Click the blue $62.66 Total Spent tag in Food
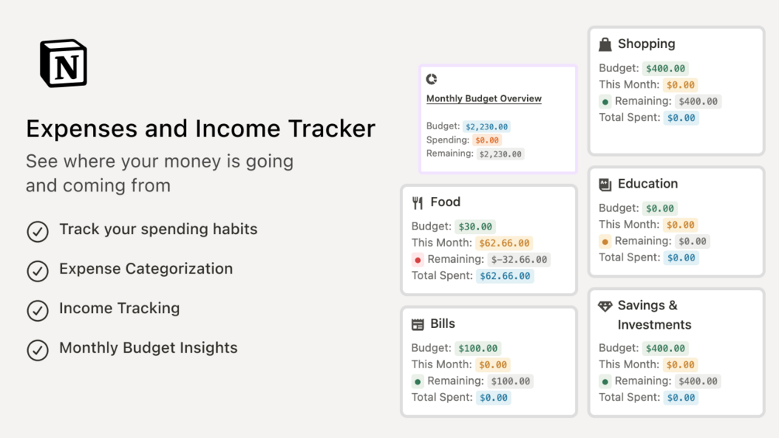The image size is (779, 438). [x=505, y=276]
